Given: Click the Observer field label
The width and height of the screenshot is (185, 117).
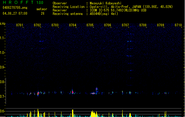Looking at the screenshot, I should [x=60, y=3].
